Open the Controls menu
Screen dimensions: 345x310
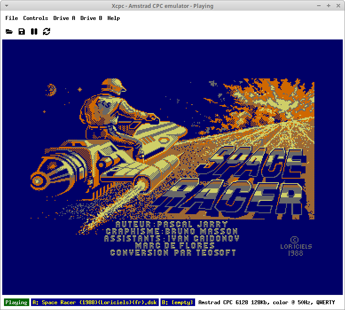[35, 18]
